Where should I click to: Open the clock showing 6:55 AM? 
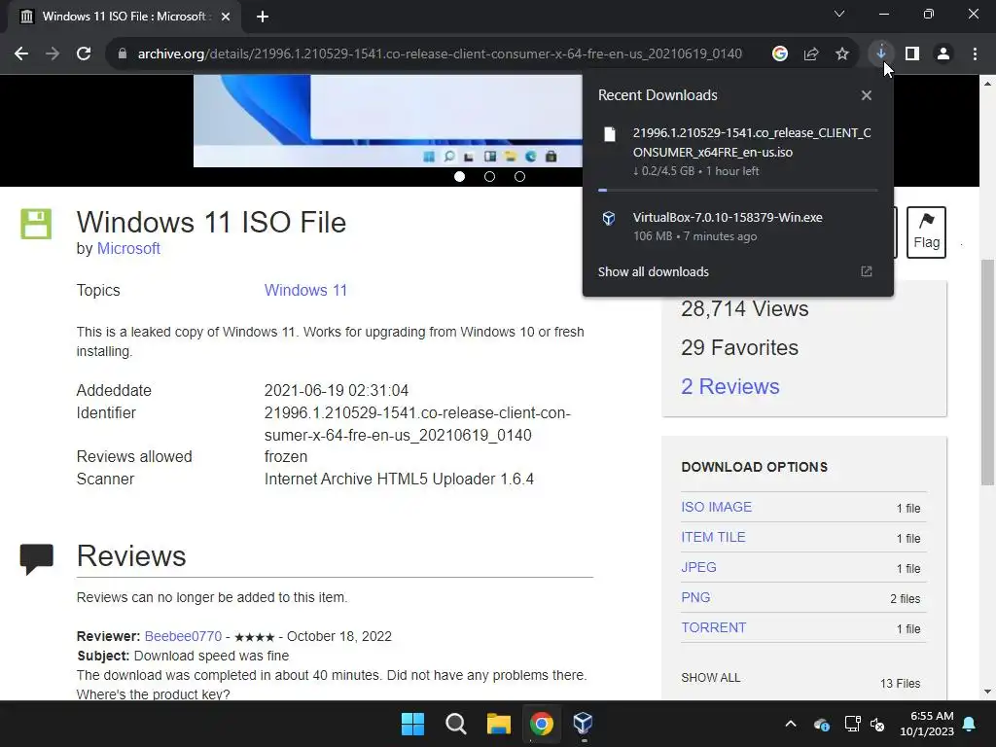point(926,724)
